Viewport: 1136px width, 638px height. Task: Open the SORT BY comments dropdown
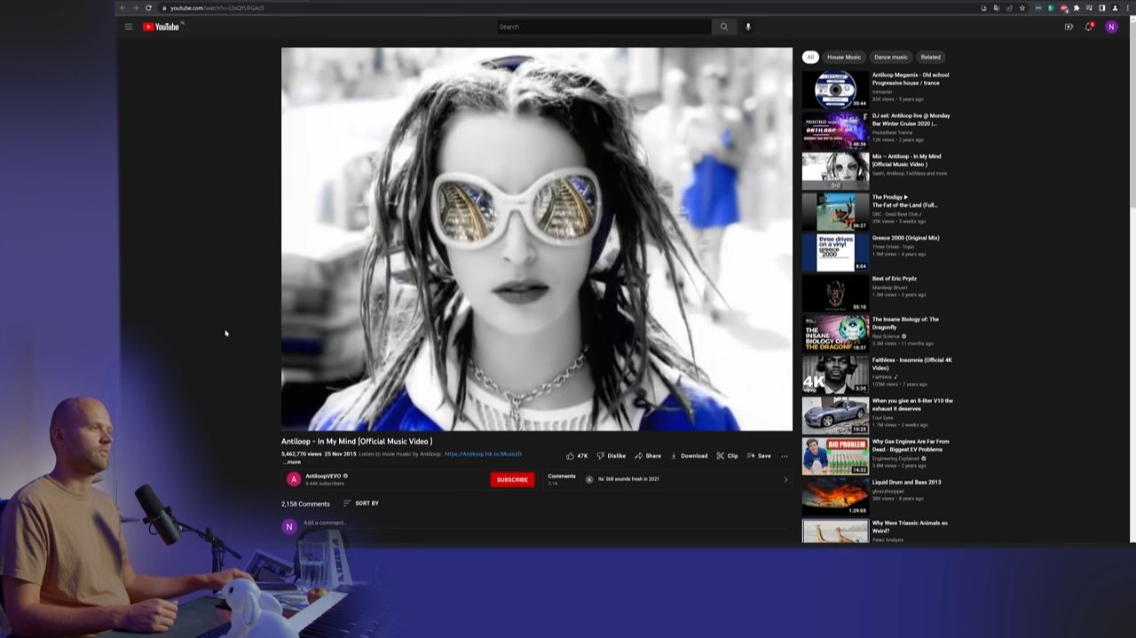click(x=361, y=503)
